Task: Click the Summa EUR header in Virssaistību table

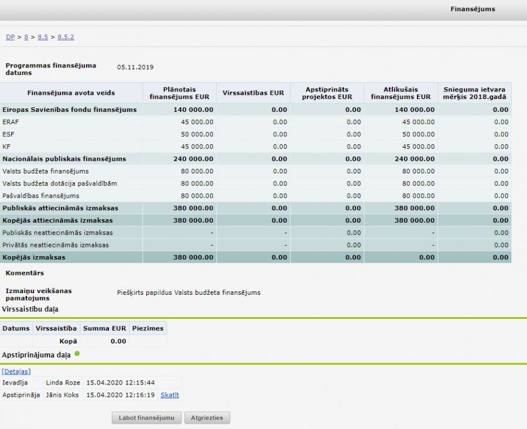Action: 104,328
